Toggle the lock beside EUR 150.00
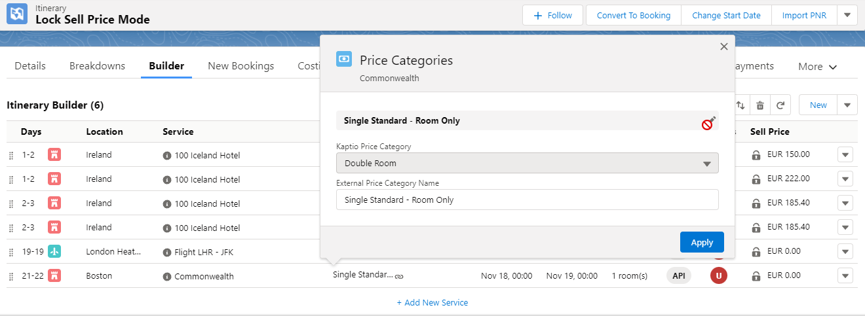Screen dimensions: 865x316 (x=756, y=155)
